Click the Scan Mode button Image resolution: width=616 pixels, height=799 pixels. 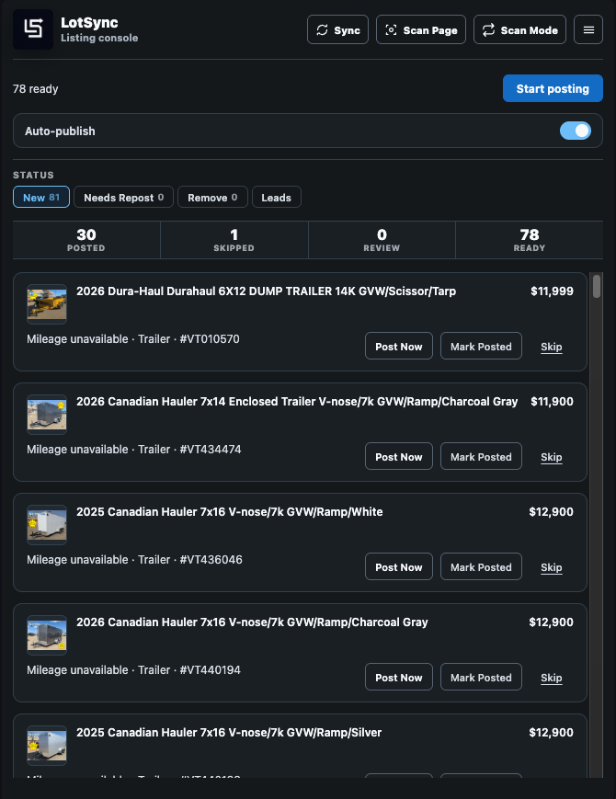coord(519,29)
